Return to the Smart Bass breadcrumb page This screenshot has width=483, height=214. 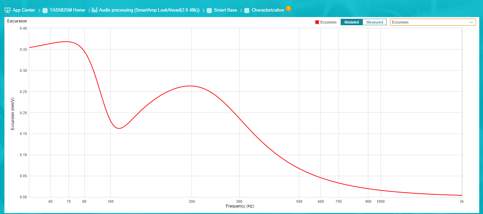point(225,10)
